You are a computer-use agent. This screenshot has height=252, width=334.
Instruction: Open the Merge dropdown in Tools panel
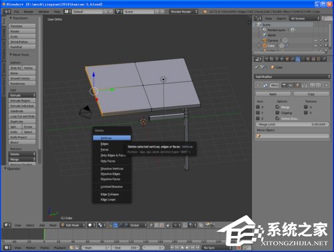tap(22, 159)
